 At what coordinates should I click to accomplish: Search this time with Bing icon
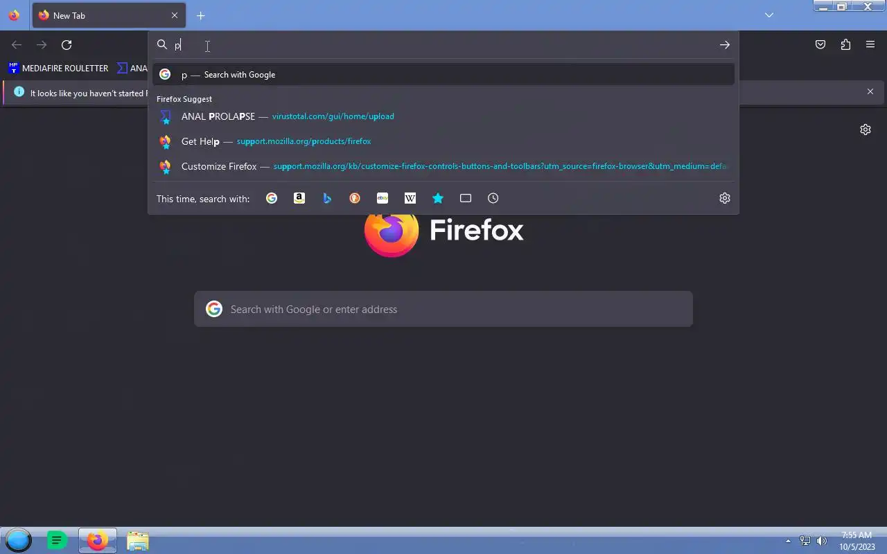tap(327, 198)
